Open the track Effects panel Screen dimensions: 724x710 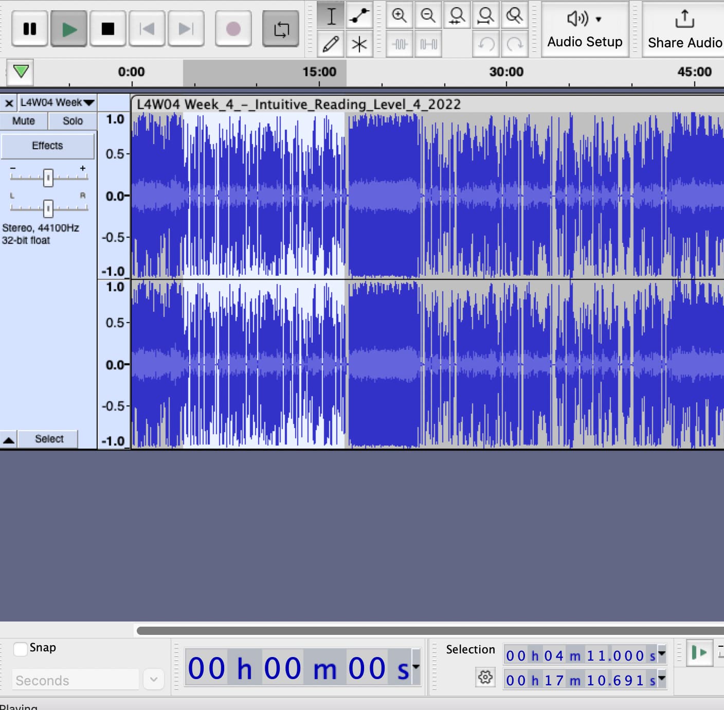click(x=47, y=146)
